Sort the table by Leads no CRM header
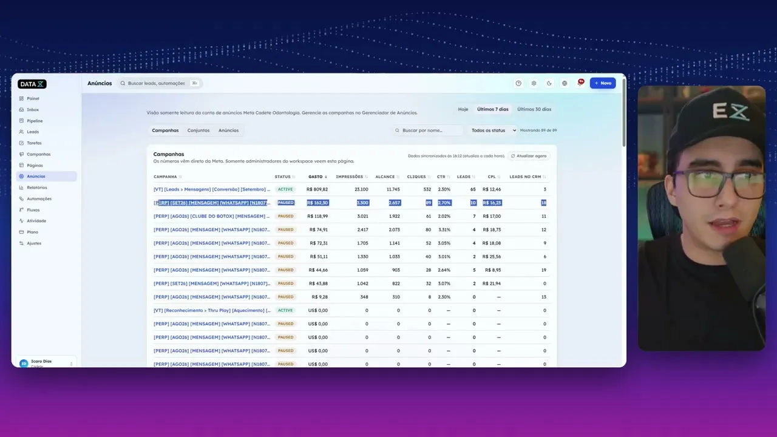 click(528, 177)
